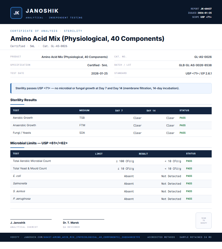Click Total Yeast & Mould Count label
Viewport: 222px width, 249px height.
click(x=30, y=168)
